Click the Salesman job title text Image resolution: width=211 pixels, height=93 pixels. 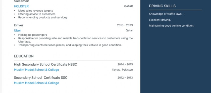point(22,1)
